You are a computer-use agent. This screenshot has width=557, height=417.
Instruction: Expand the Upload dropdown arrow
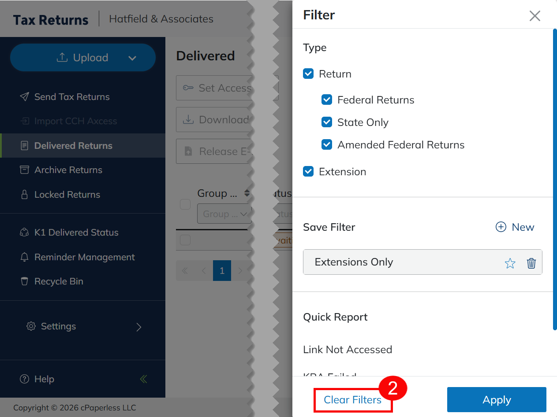(132, 58)
